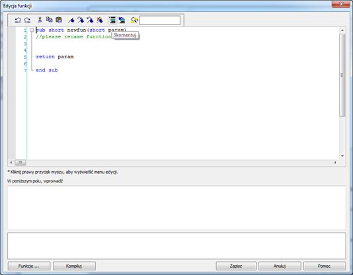Toggle a bookmark using the blue flag icon
This screenshot has width=353, height=275.
pos(71,20)
